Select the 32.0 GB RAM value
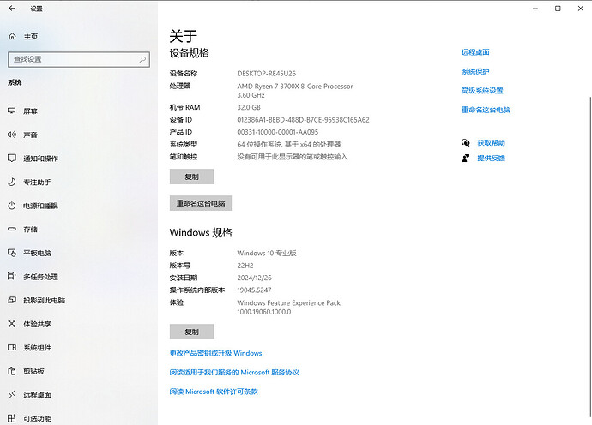Image resolution: width=592 pixels, height=425 pixels. point(249,107)
